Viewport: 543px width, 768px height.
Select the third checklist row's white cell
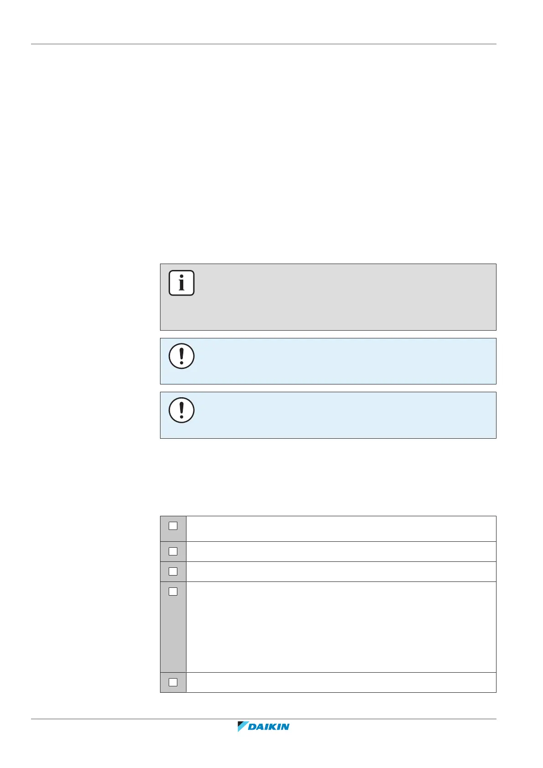(341, 571)
